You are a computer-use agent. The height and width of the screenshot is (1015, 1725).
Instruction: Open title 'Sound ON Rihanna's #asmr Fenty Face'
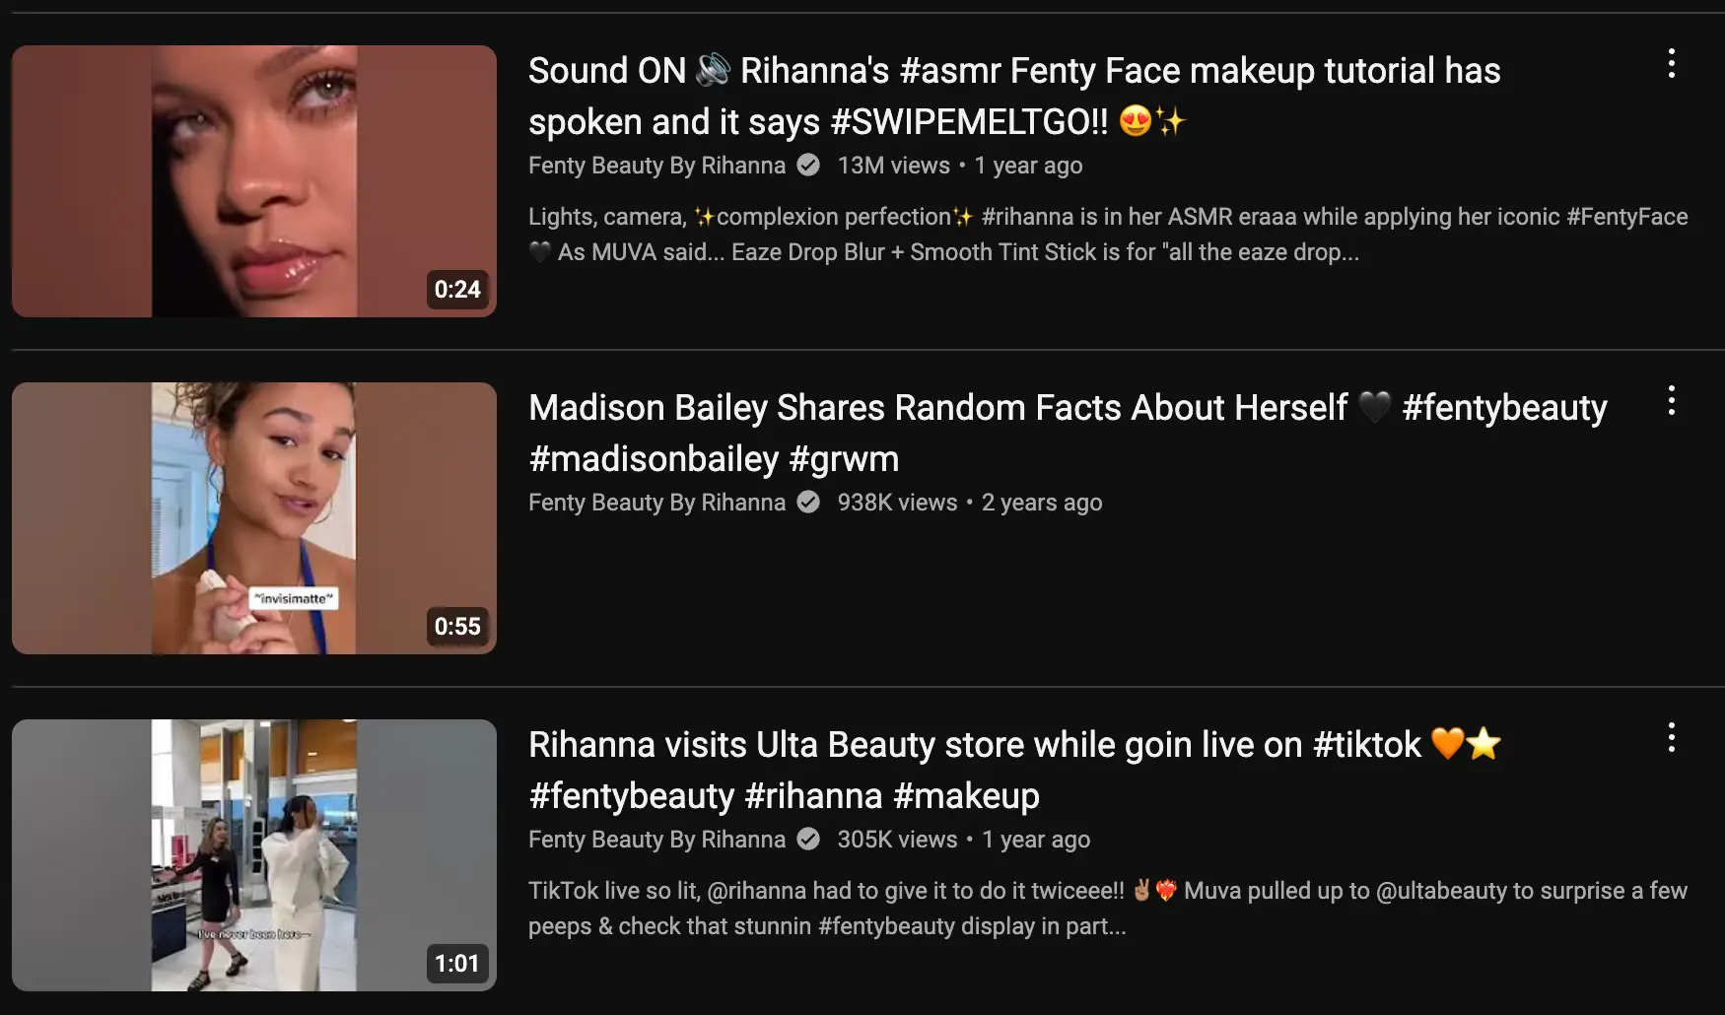tap(1014, 97)
